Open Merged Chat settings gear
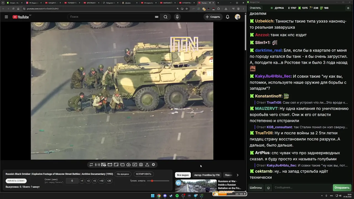Image resolution: width=354 pixels, height=199 pixels. coord(348,8)
